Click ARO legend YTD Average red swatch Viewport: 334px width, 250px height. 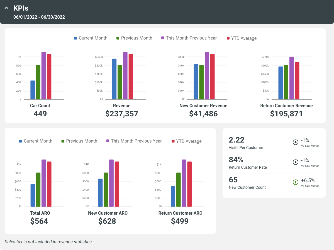[173, 141]
